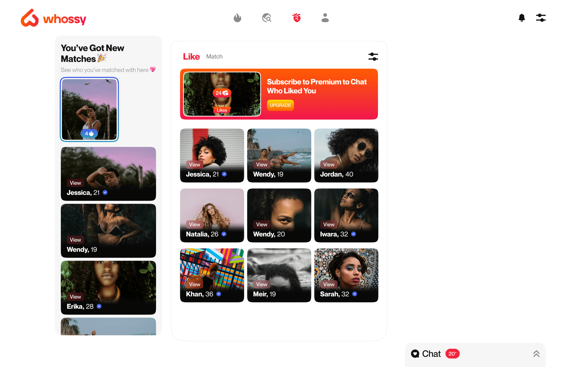View Meir, 19 profile
The height and width of the screenshot is (367, 566).
tap(262, 285)
